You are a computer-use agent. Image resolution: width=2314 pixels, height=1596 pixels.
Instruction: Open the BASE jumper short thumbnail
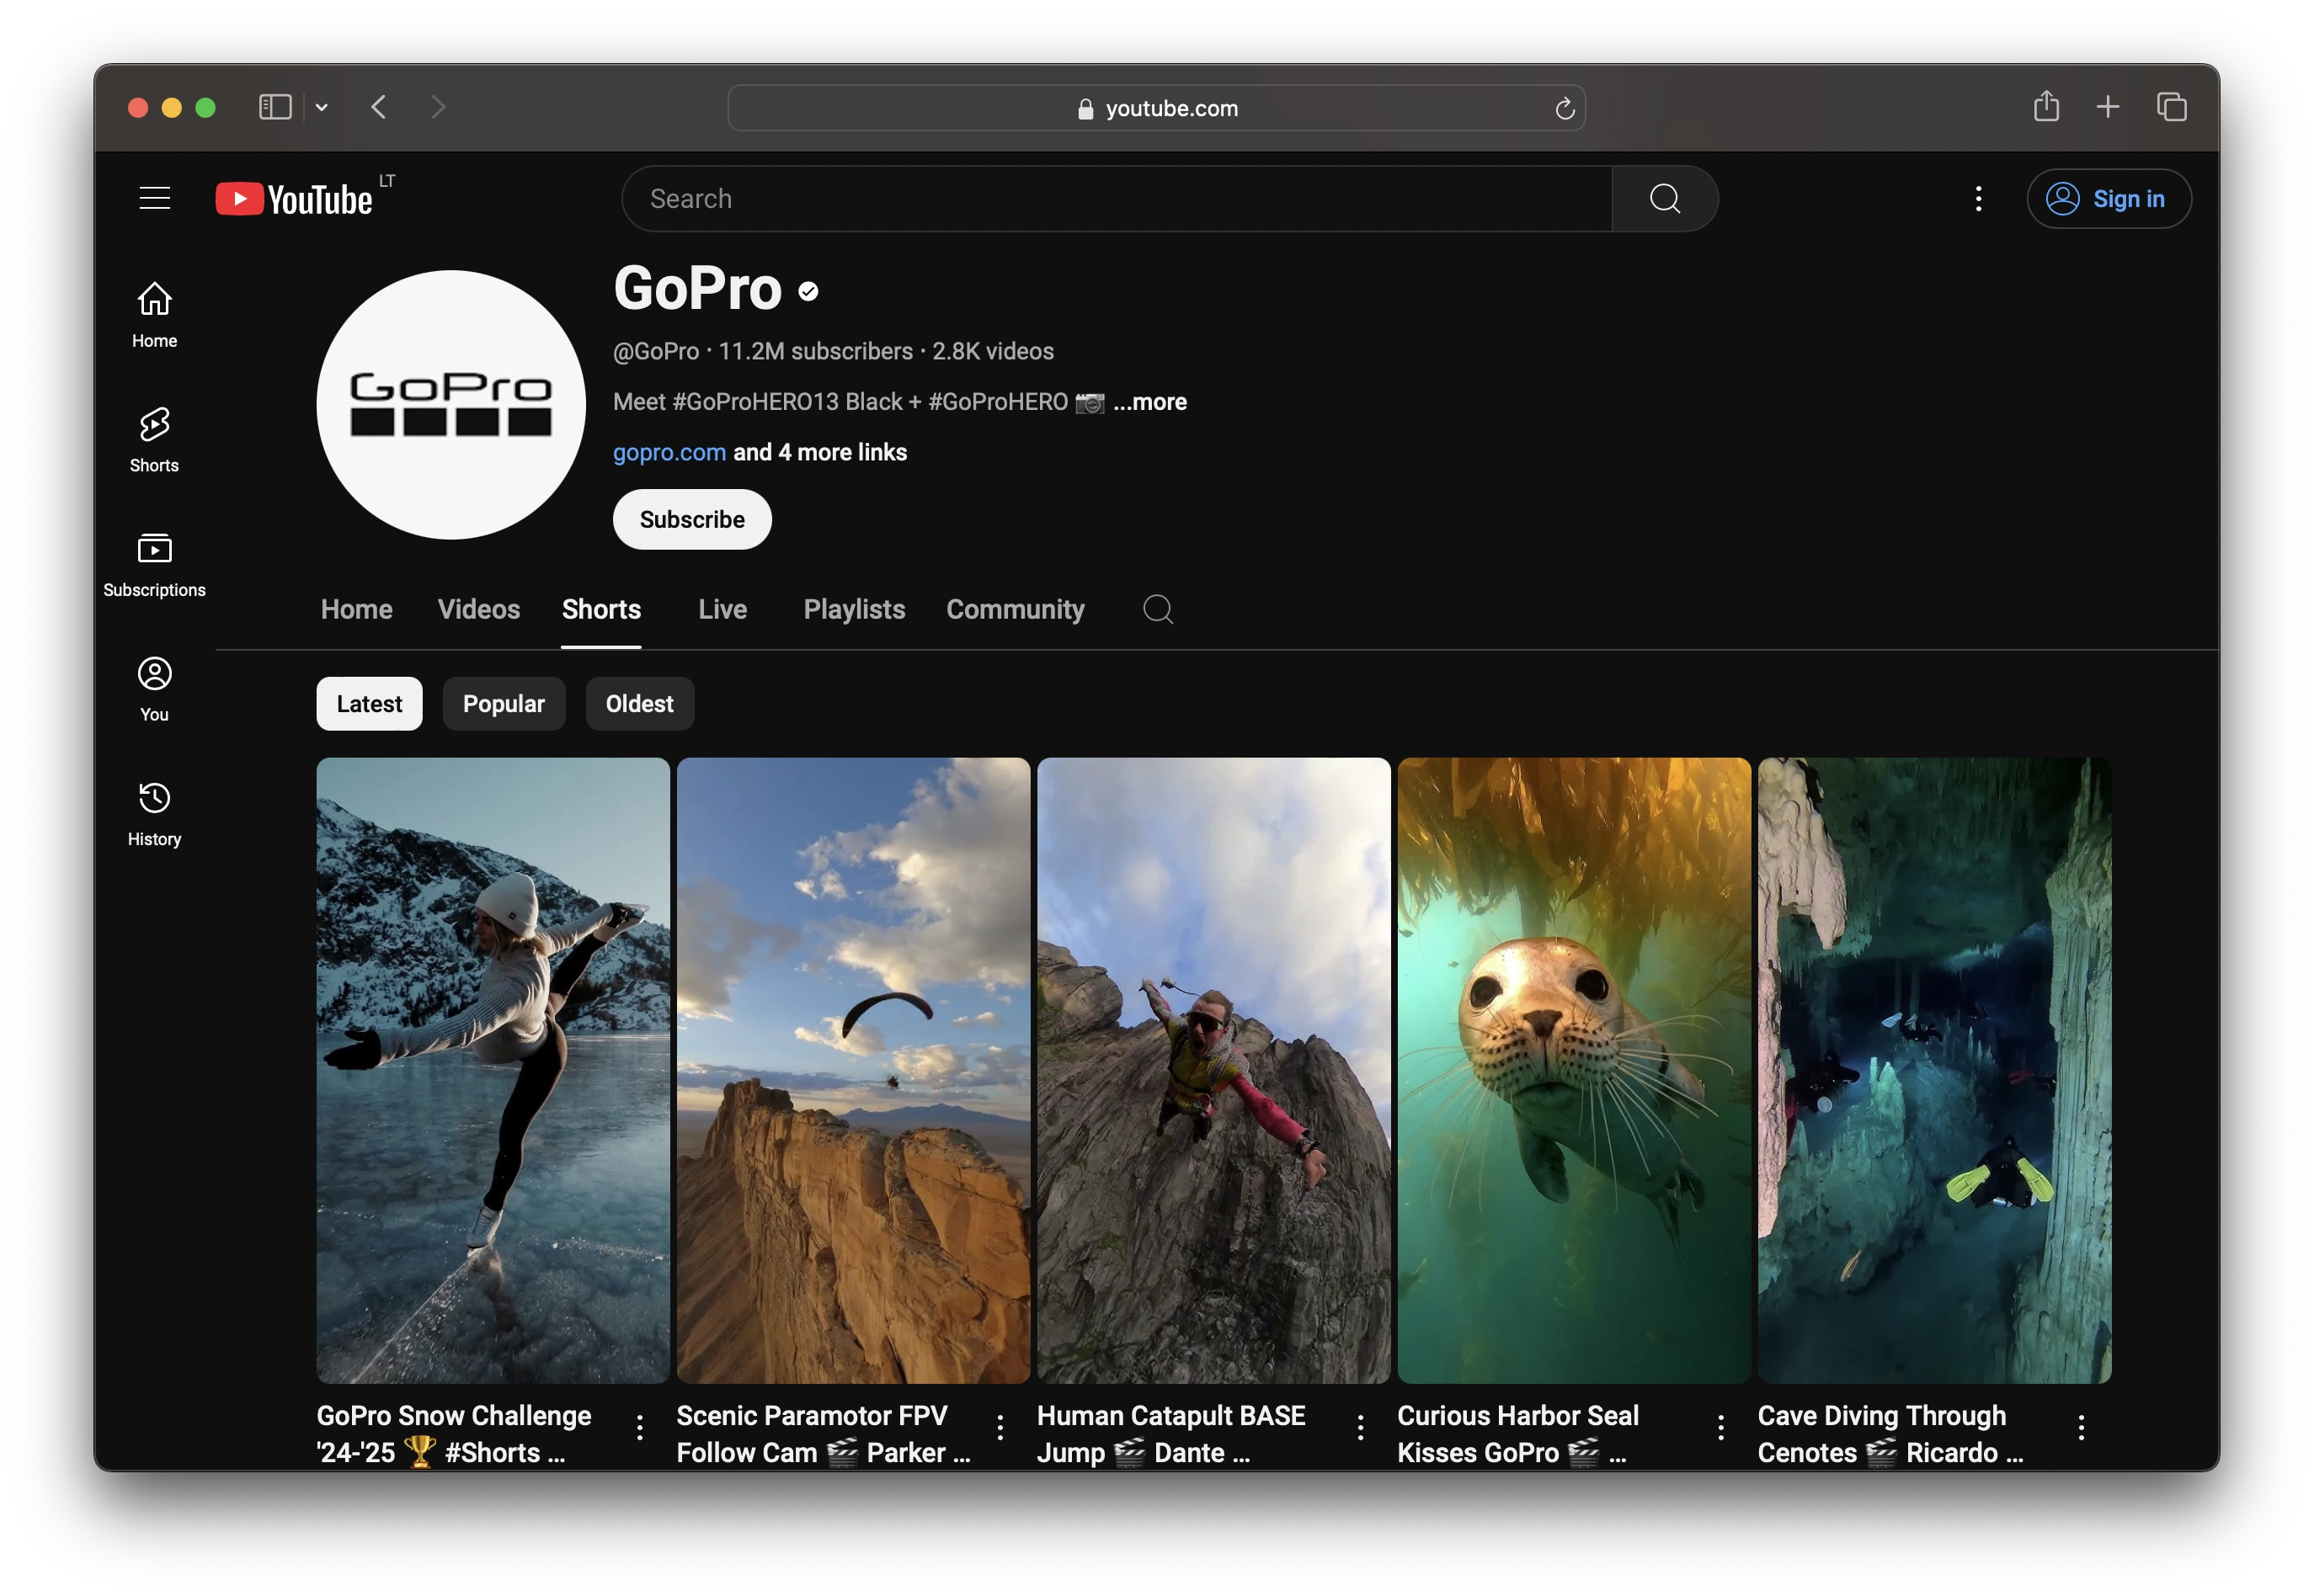click(1213, 1070)
